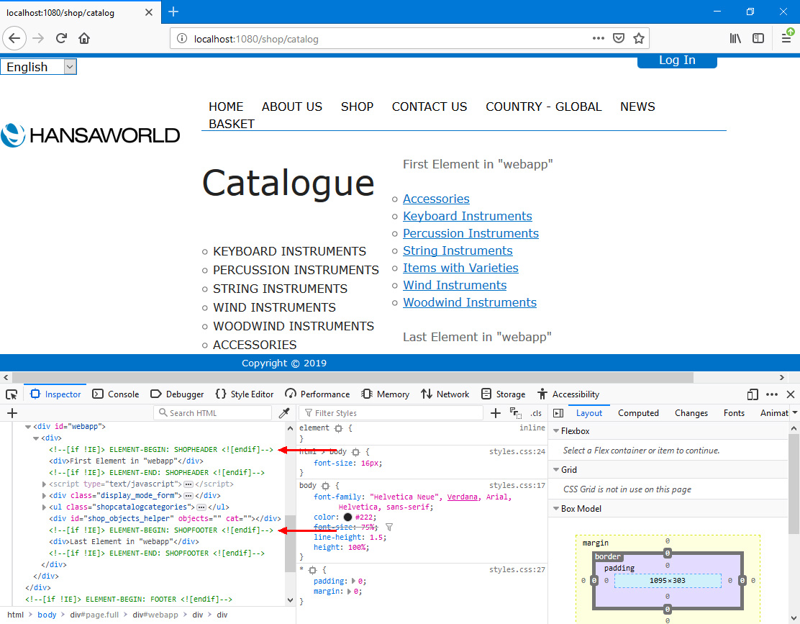The width and height of the screenshot is (800, 624).
Task: Open the English language dropdown
Action: point(39,67)
